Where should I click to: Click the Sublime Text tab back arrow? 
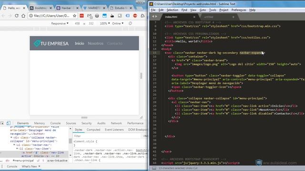point(153,17)
